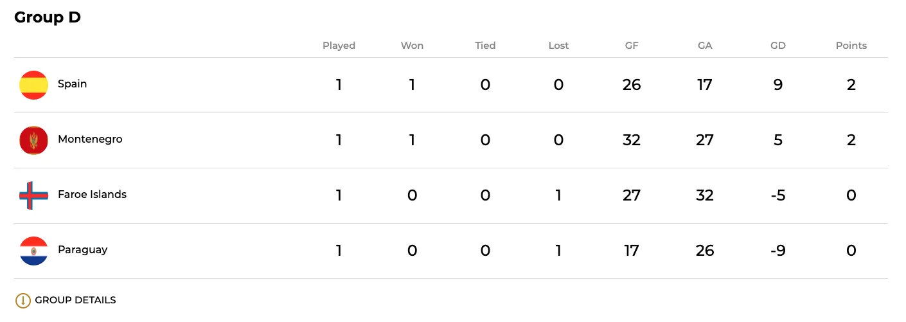
Task: Click the Paraguay flag icon
Action: [33, 251]
